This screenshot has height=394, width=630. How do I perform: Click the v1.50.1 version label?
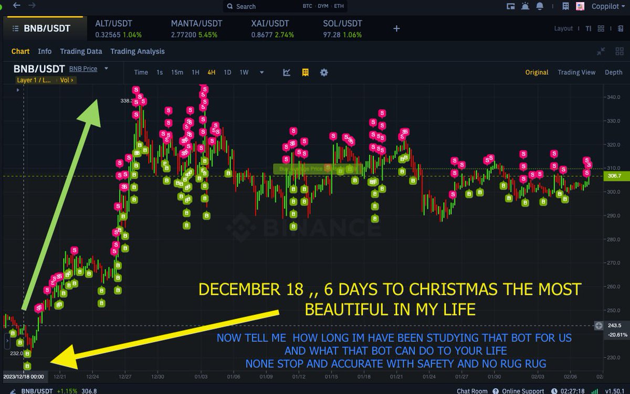point(615,390)
